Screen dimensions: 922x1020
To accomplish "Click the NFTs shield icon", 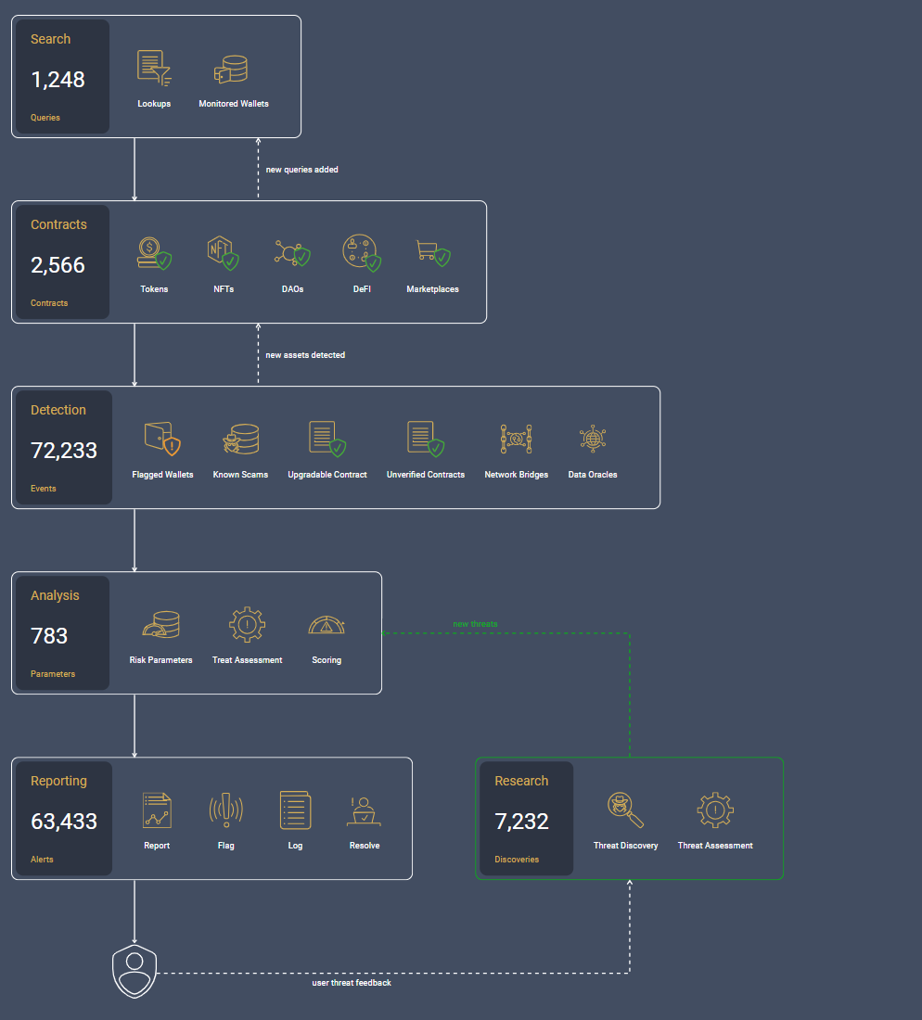I will coord(224,253).
